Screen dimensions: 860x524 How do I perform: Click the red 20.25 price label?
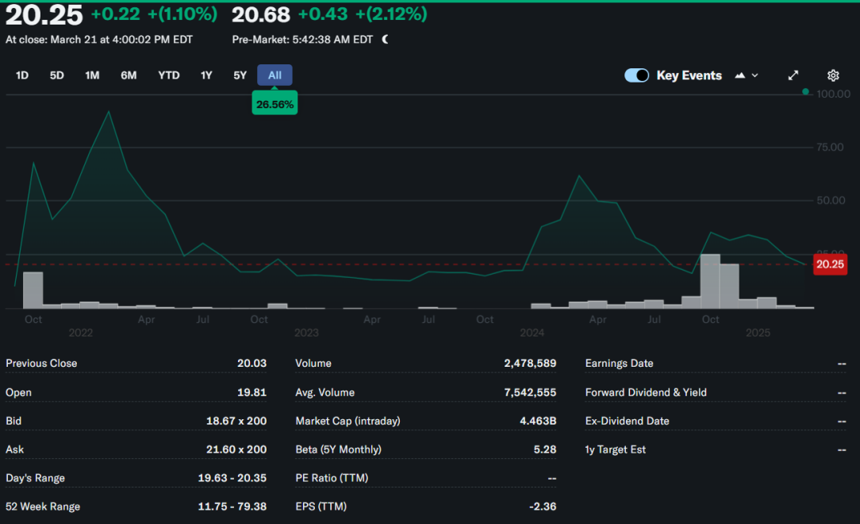click(830, 264)
